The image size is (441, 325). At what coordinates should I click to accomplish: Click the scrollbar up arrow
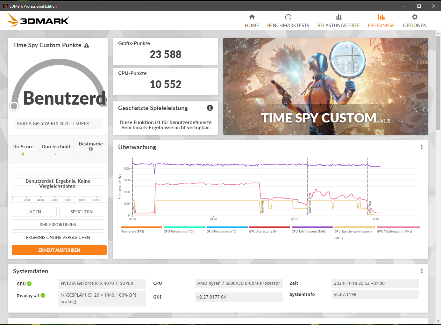pyautogui.click(x=438, y=33)
